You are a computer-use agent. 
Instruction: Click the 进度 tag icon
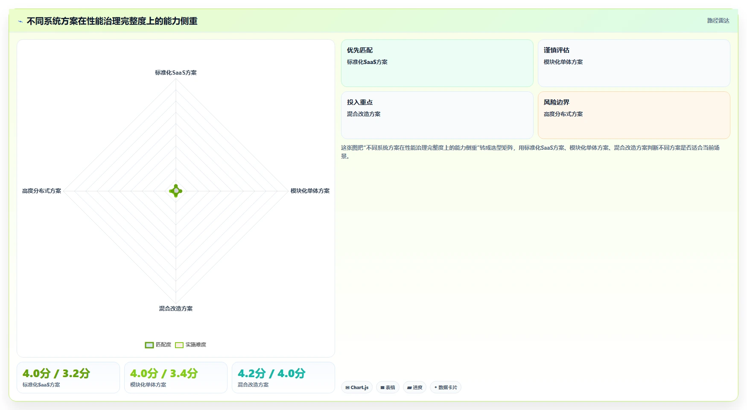point(409,387)
